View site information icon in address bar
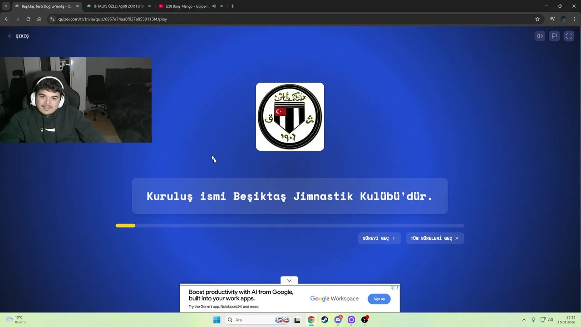Viewport: 581px width, 327px height. pos(52,19)
